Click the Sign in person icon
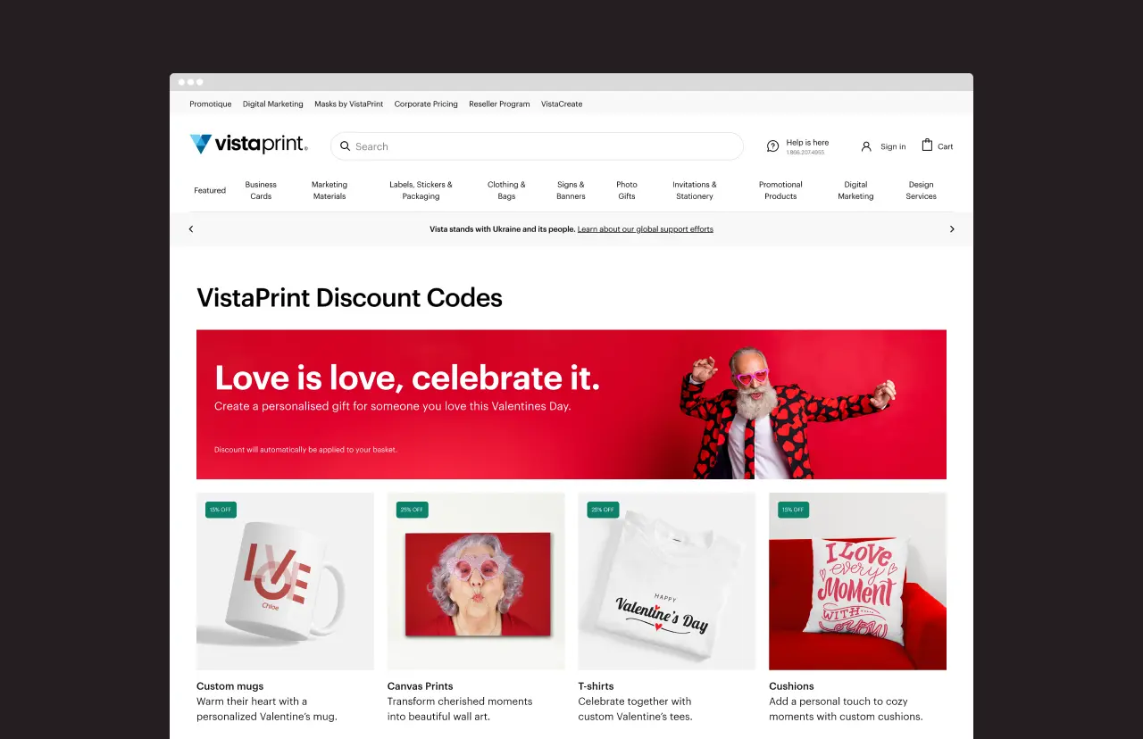 coord(866,146)
